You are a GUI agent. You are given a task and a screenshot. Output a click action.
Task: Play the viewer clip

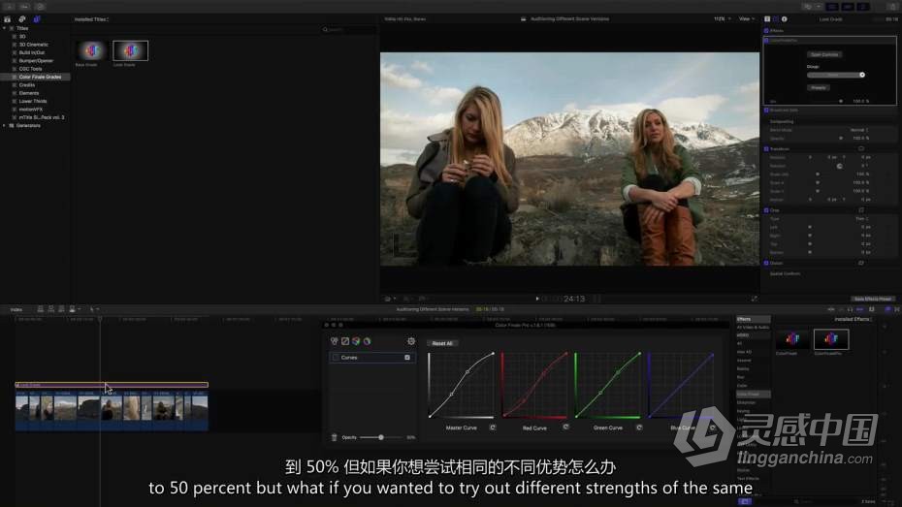click(x=537, y=299)
